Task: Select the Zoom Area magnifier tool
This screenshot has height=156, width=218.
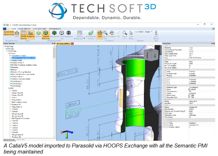Action: click(105, 35)
